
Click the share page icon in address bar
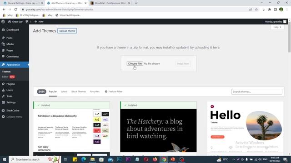click(251, 10)
